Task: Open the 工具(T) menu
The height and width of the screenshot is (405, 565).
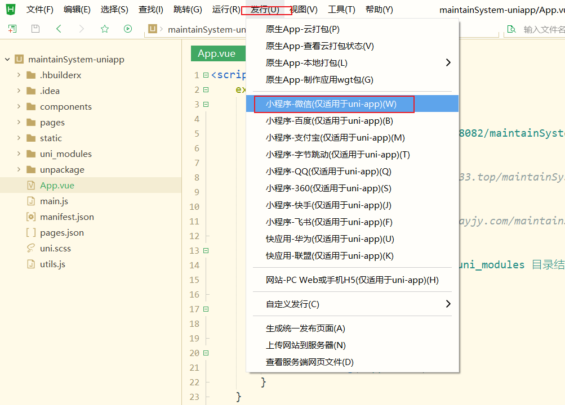Action: coord(341,10)
